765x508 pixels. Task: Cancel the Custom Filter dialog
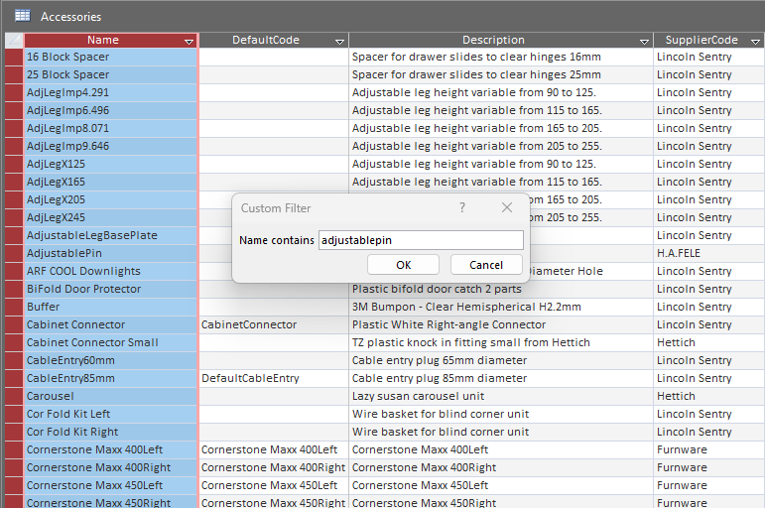tap(486, 265)
